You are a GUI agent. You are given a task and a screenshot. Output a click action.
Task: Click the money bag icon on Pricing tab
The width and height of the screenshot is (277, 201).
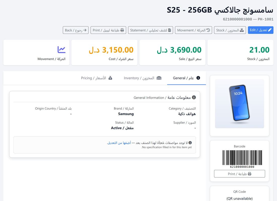[x=110, y=78]
